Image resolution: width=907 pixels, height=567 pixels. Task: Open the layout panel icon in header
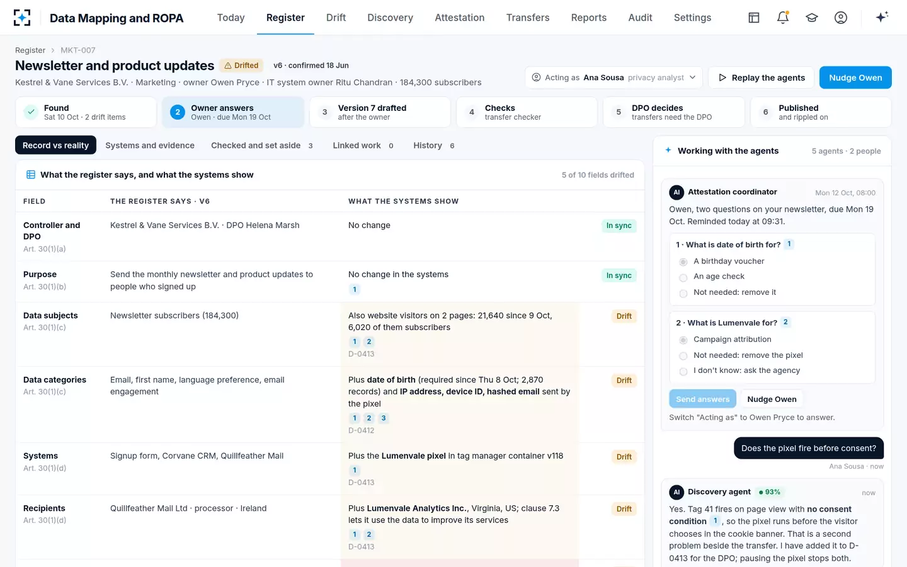pos(754,18)
